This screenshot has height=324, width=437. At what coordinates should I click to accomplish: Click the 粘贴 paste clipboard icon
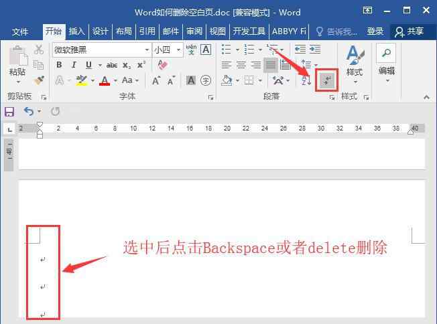pos(18,56)
